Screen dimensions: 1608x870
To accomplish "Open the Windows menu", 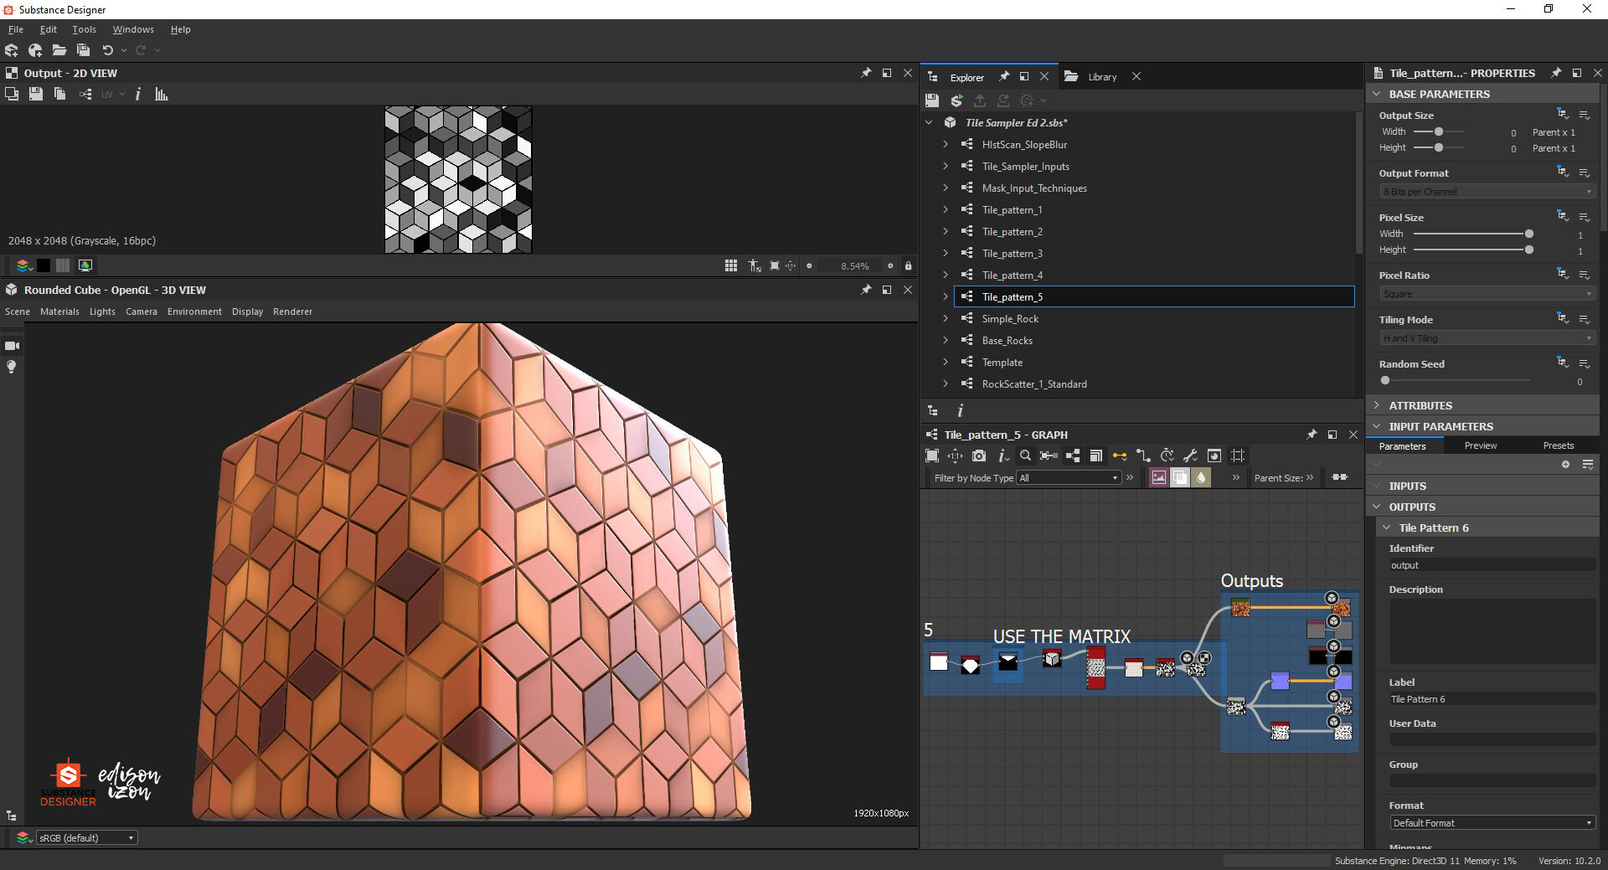I will [x=132, y=28].
